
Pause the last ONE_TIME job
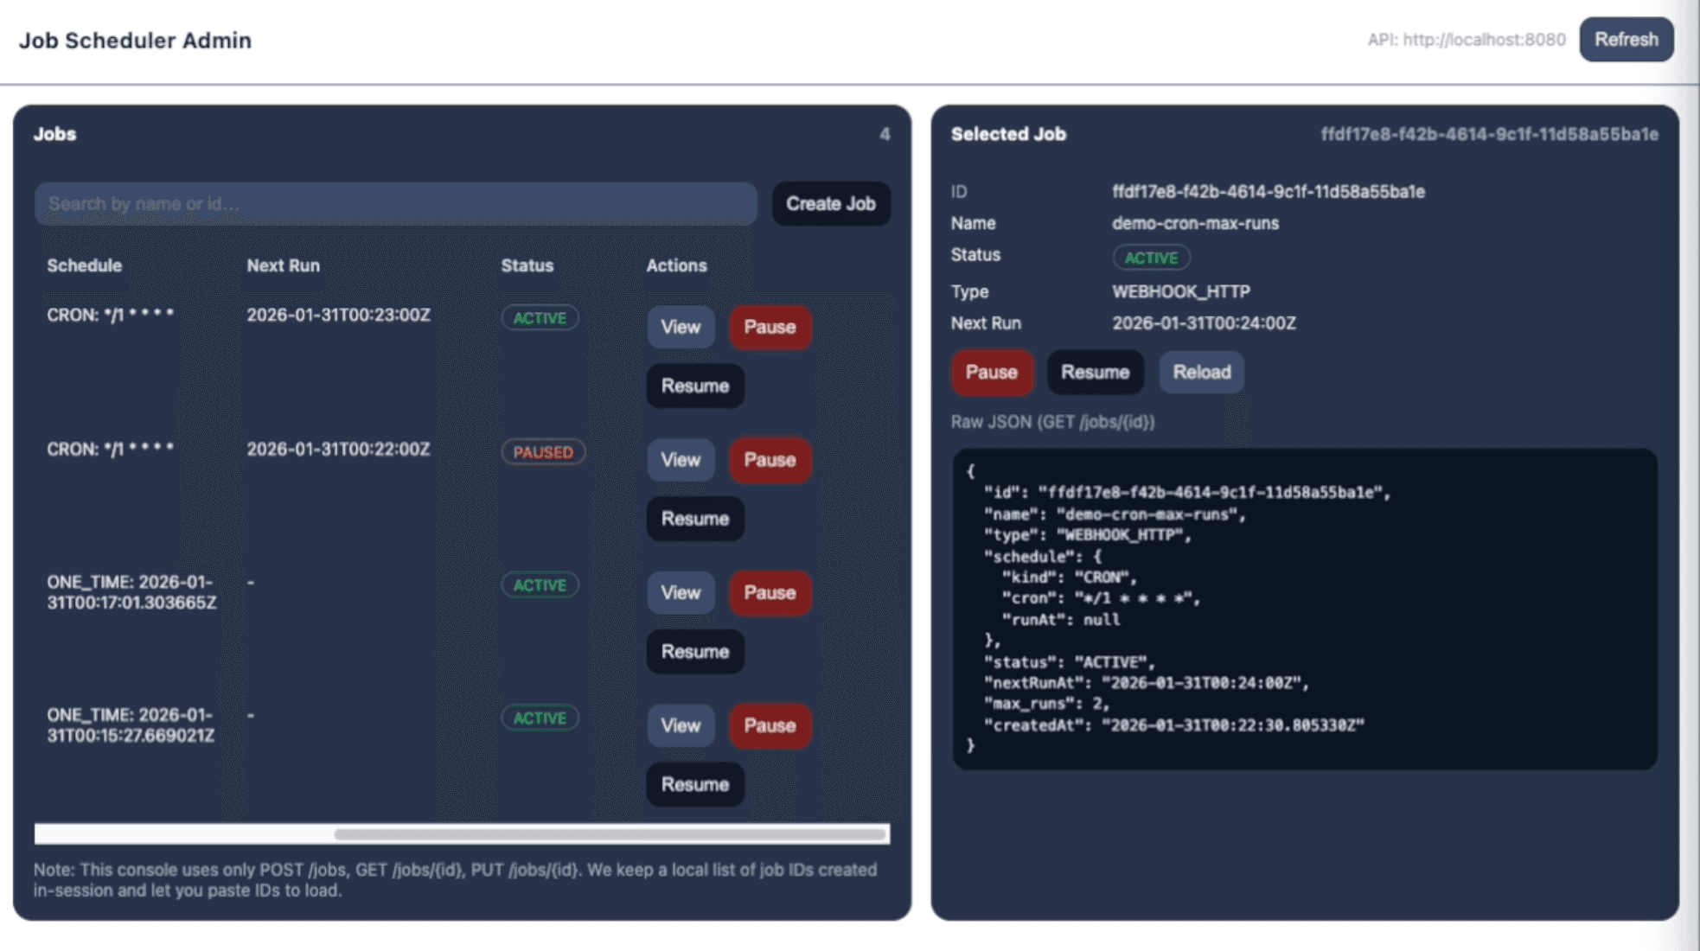[769, 726]
